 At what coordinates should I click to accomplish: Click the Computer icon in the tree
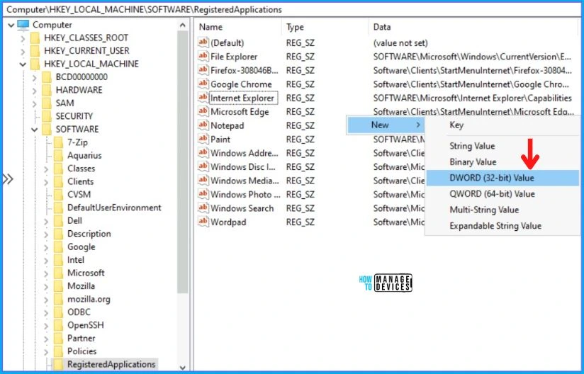pos(23,25)
